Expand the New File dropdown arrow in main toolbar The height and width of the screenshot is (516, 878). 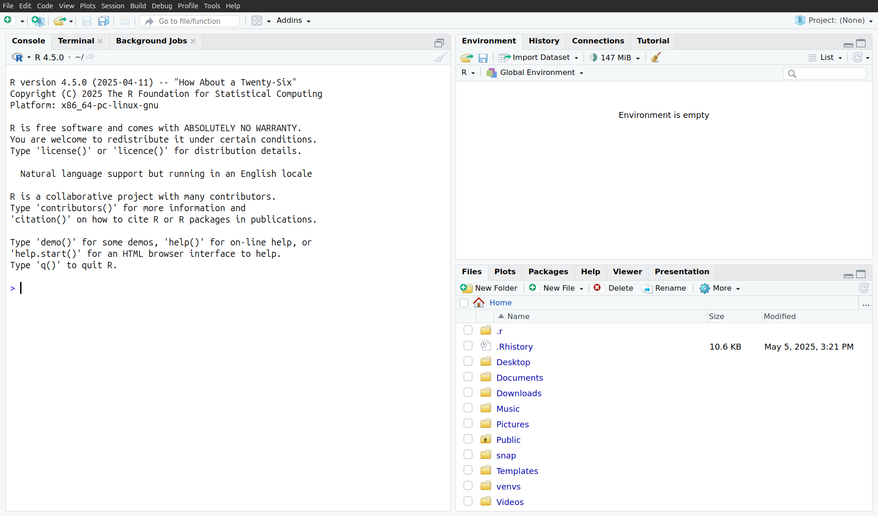tap(22, 21)
